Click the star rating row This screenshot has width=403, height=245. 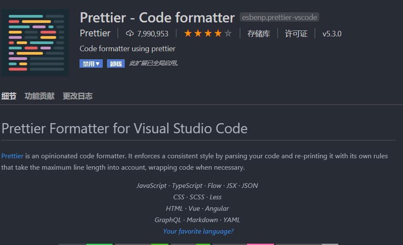click(208, 33)
